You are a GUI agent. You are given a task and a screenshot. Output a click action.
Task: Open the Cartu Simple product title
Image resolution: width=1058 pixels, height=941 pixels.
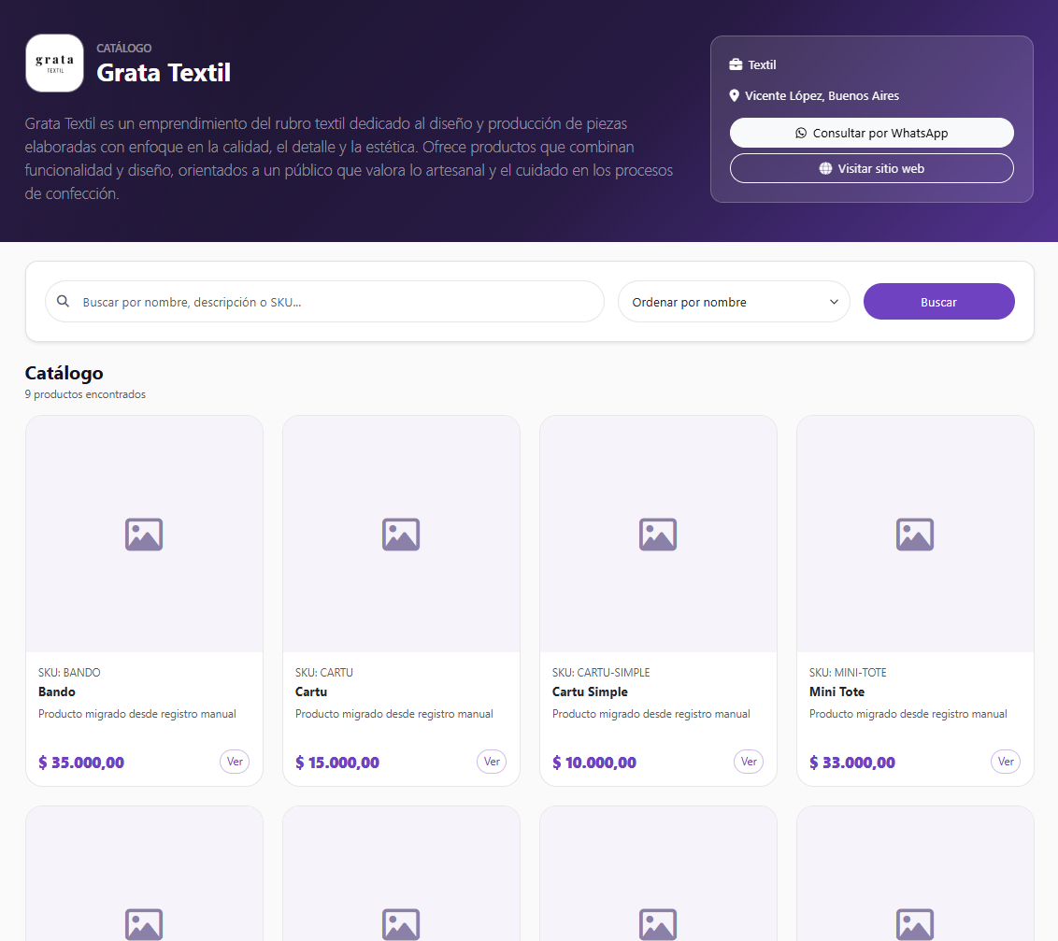point(590,691)
